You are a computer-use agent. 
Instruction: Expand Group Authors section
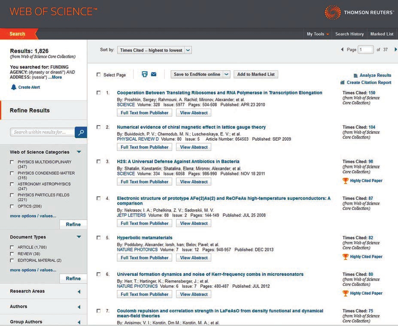pyautogui.click(x=79, y=322)
